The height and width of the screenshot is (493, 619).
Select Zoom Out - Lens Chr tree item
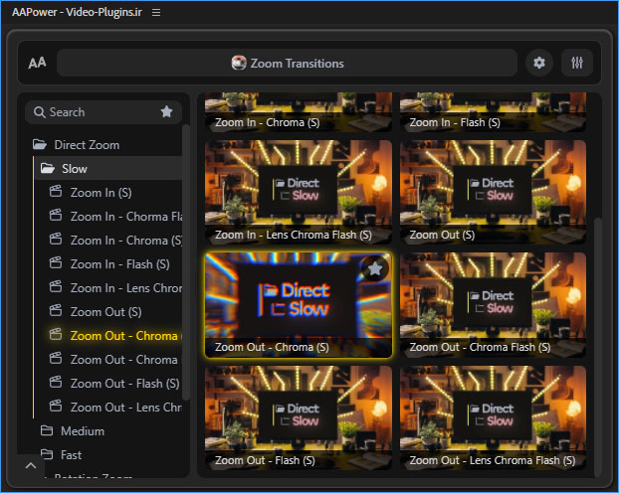(126, 408)
